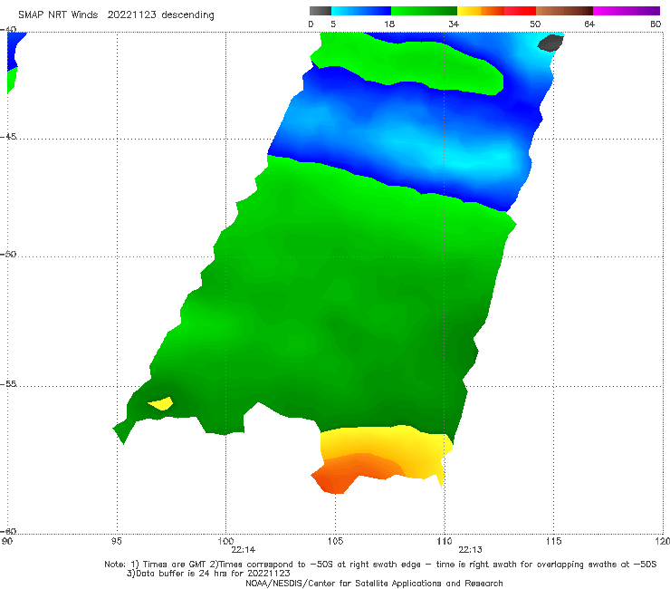Click the longitude axis label '115'
The image size is (670, 589).
553,542
